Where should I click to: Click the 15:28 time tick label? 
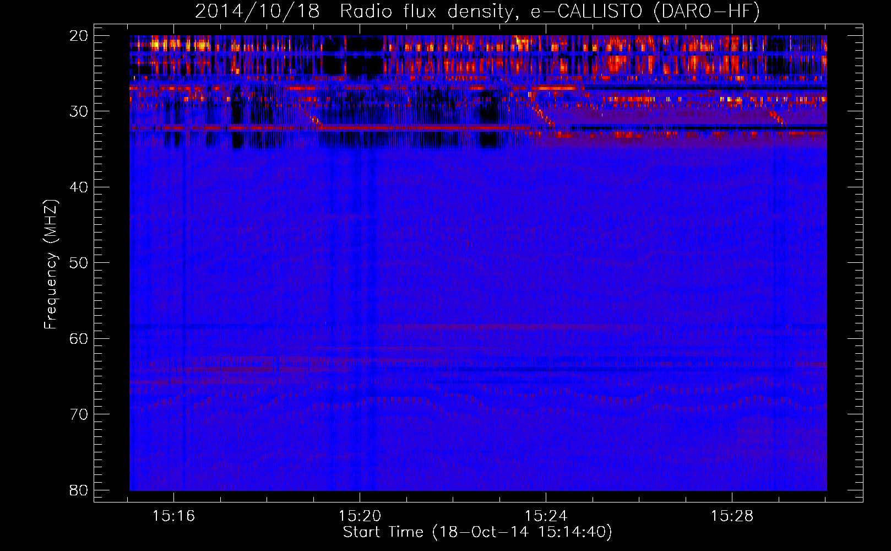pos(732,516)
